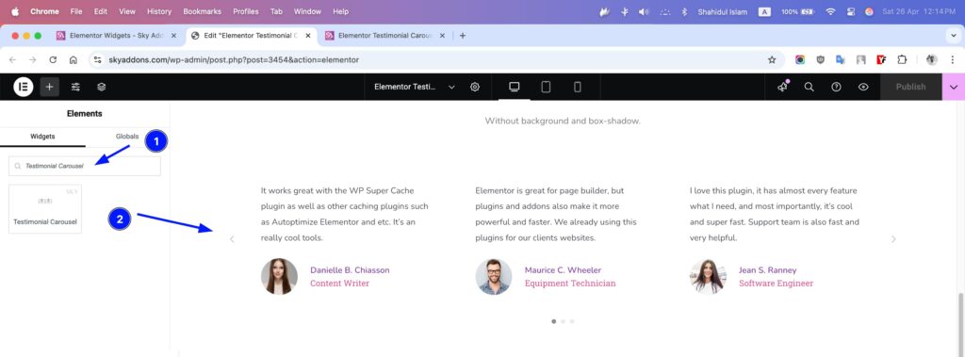Open the help question mark icon
965x357 pixels.
pos(837,87)
